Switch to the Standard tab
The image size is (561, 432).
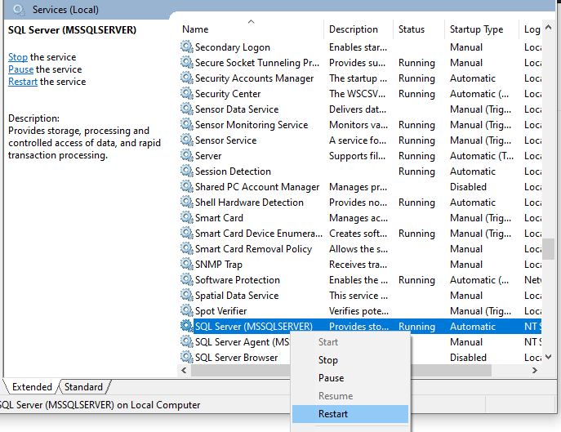pyautogui.click(x=83, y=387)
